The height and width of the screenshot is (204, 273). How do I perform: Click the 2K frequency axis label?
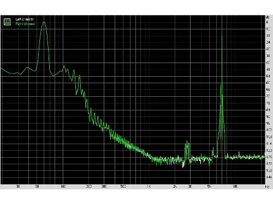tap(175, 187)
